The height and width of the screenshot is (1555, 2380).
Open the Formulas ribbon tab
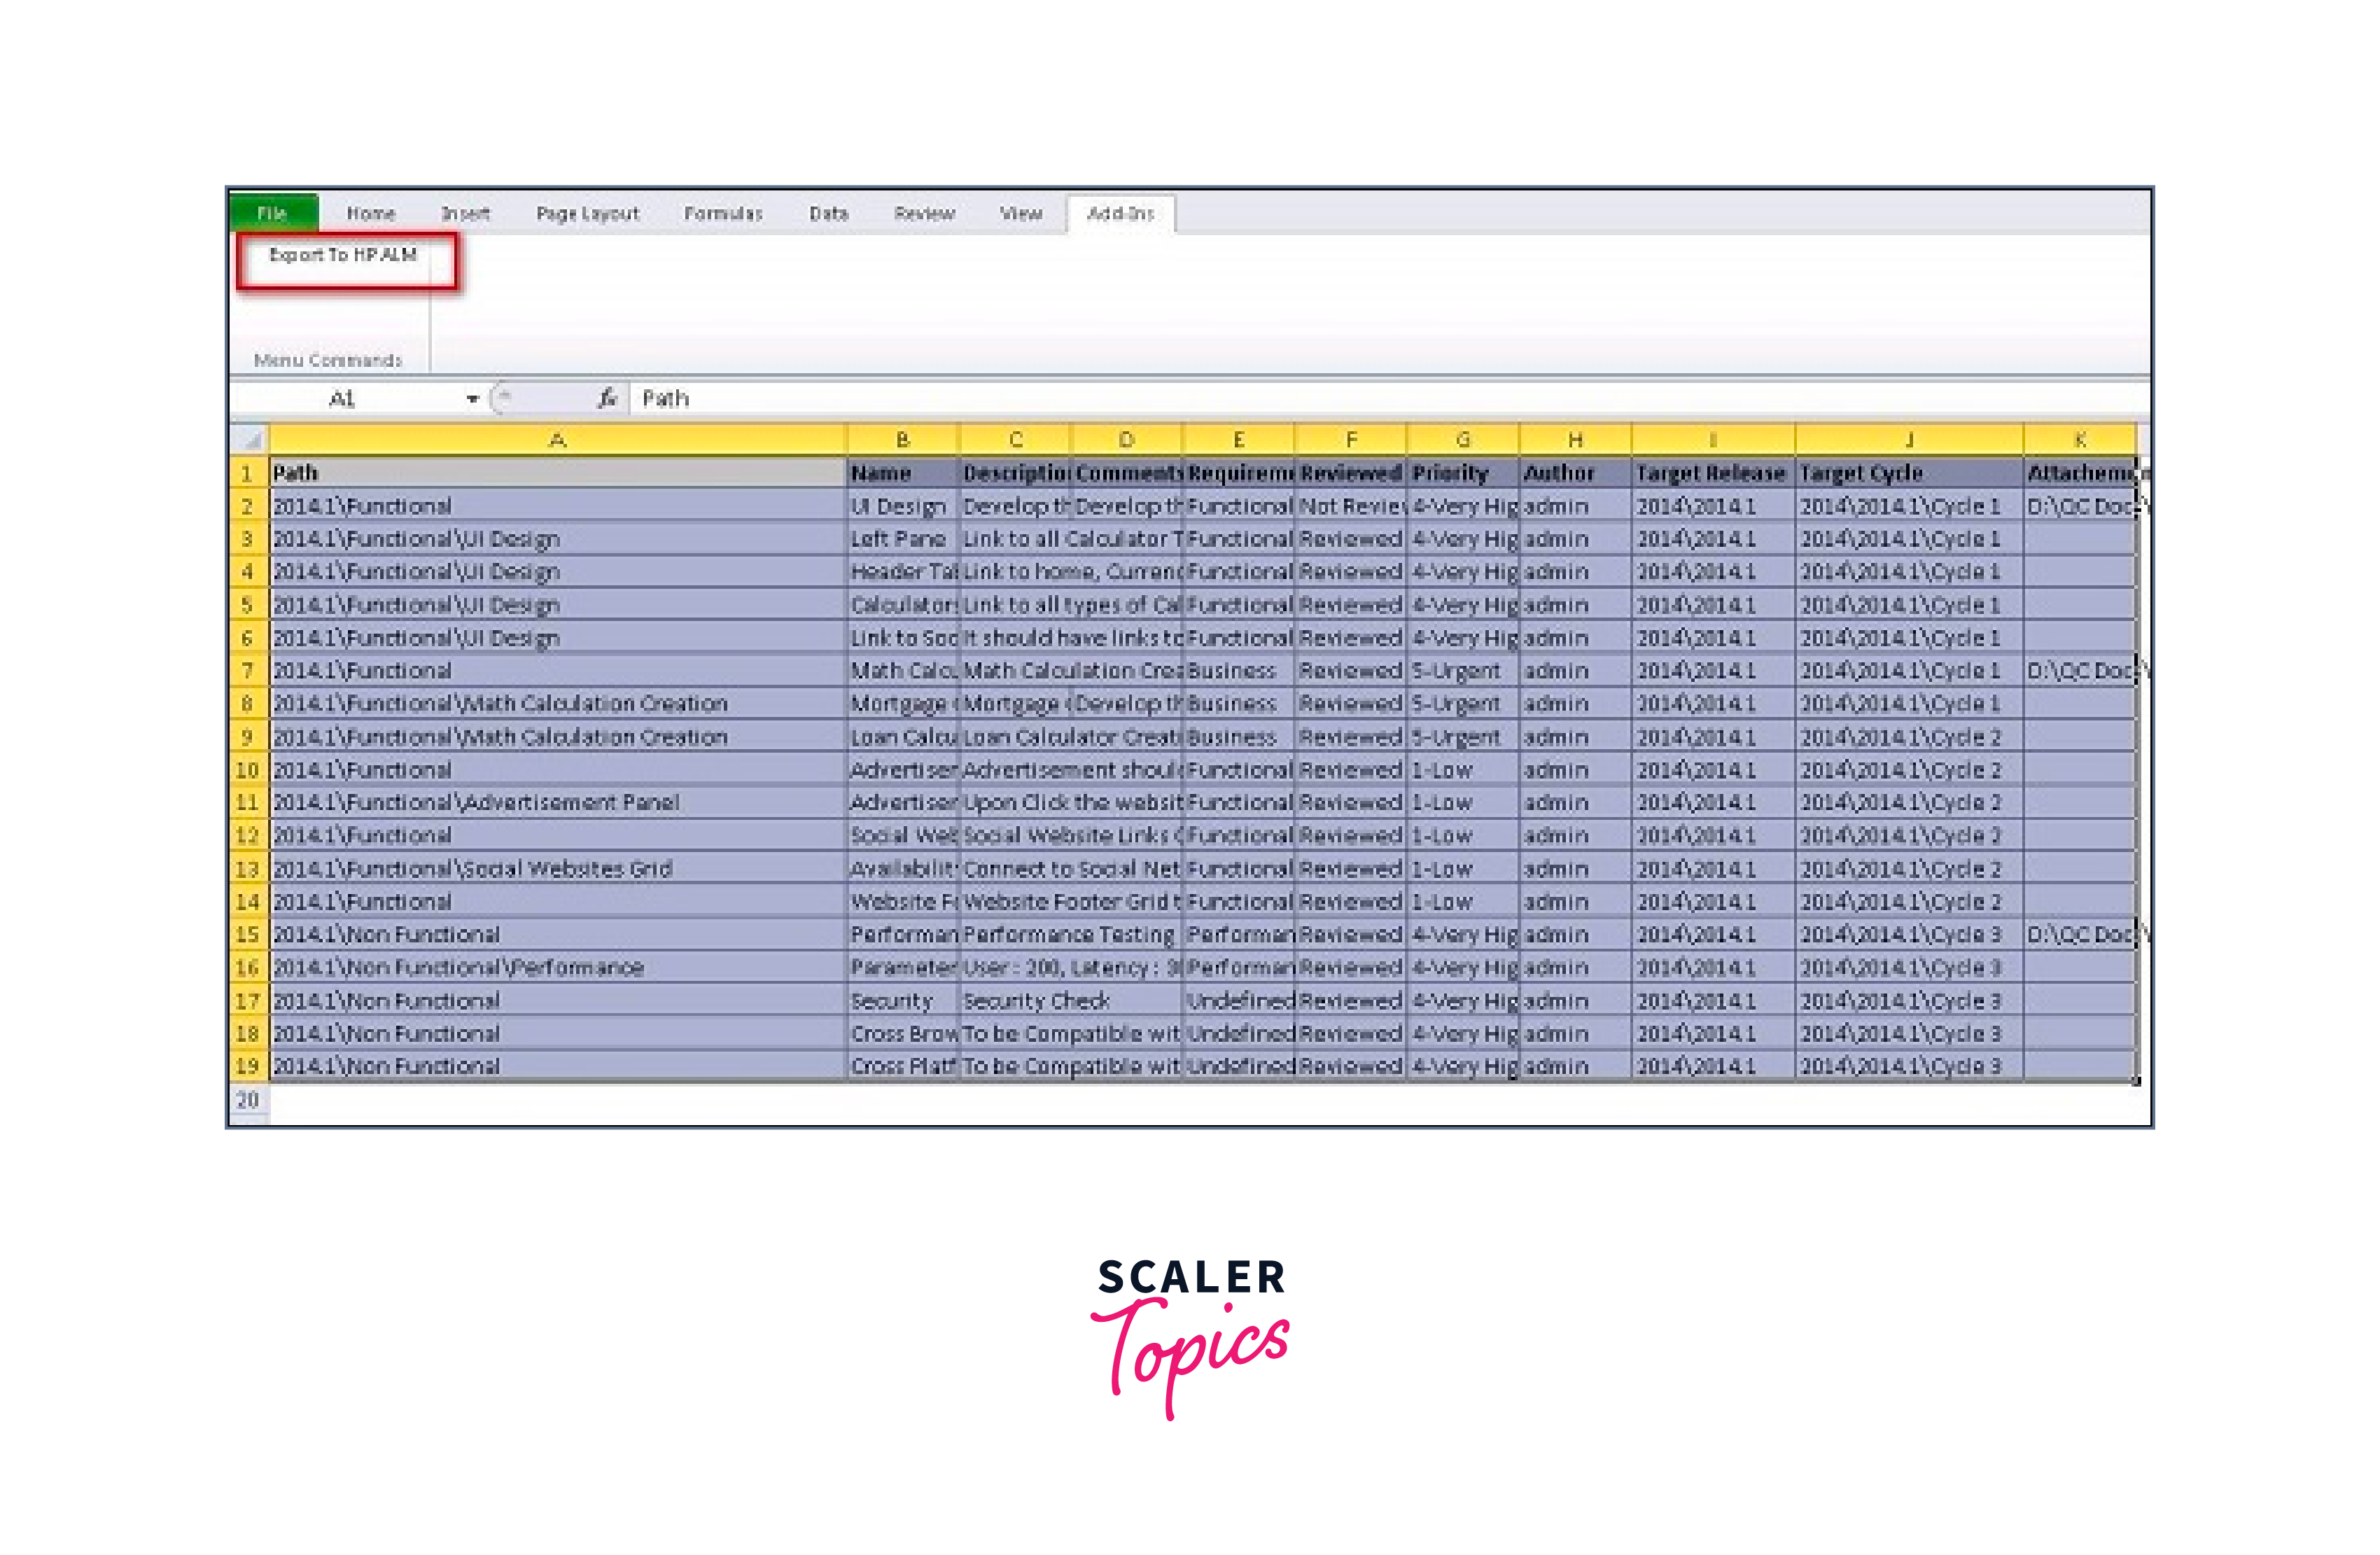pos(723,213)
